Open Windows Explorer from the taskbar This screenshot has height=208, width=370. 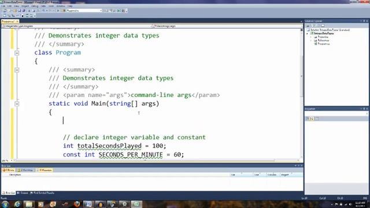(29, 204)
